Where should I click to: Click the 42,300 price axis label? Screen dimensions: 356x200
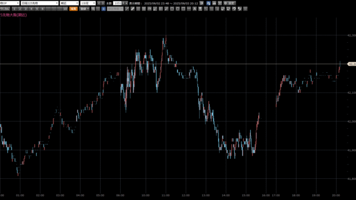click(x=352, y=36)
